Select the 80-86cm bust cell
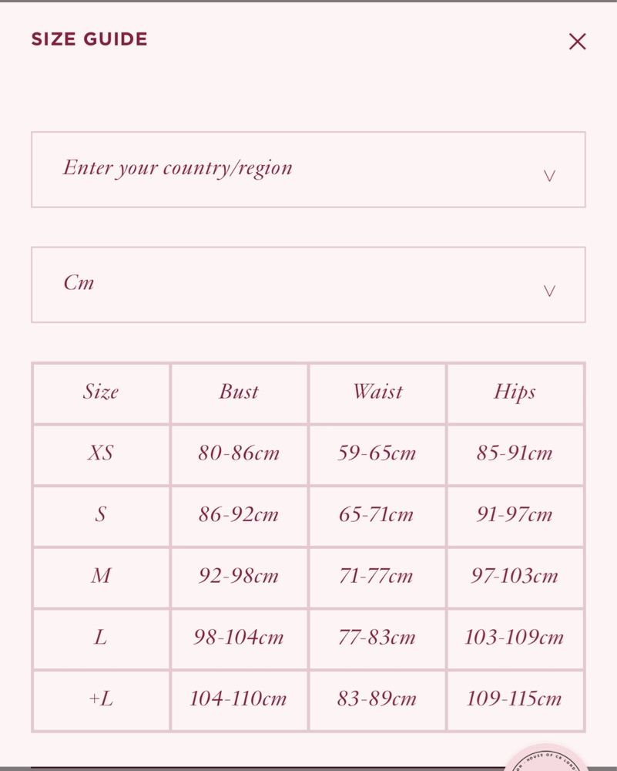 [x=239, y=453]
